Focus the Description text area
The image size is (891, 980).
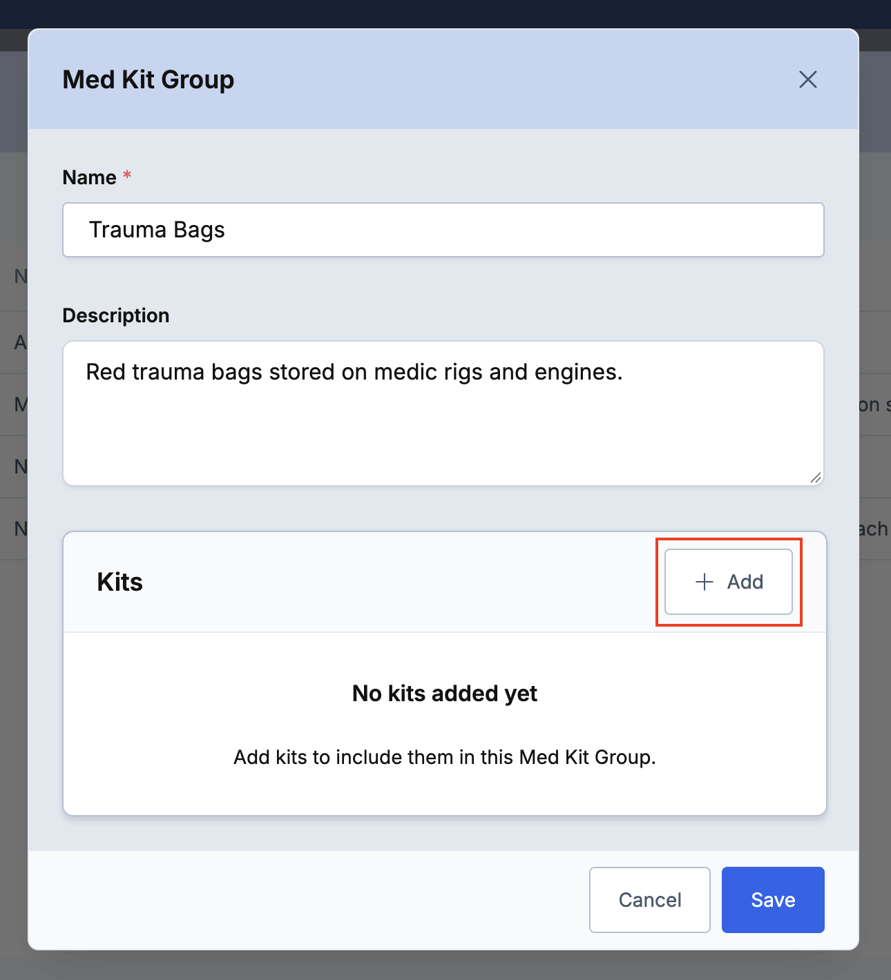443,413
